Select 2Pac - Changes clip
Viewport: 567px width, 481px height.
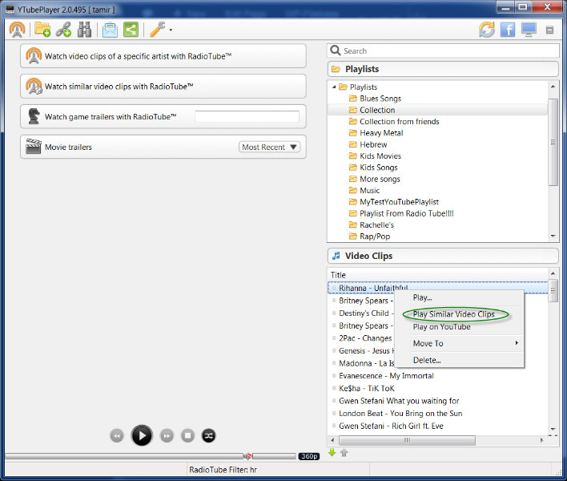365,338
